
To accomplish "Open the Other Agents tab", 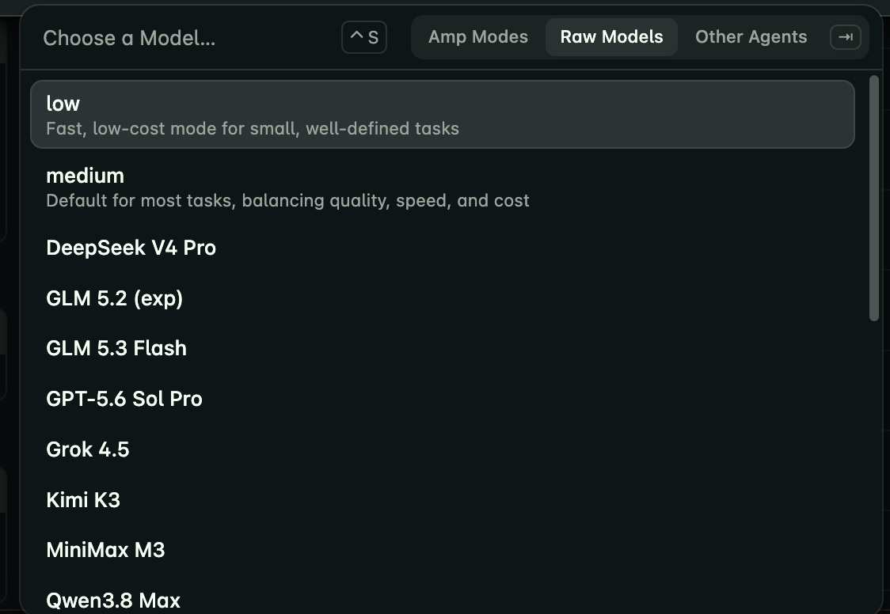I will pos(751,37).
